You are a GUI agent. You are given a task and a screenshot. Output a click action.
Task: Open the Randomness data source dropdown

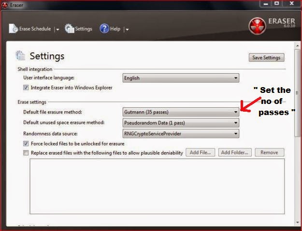181,133
